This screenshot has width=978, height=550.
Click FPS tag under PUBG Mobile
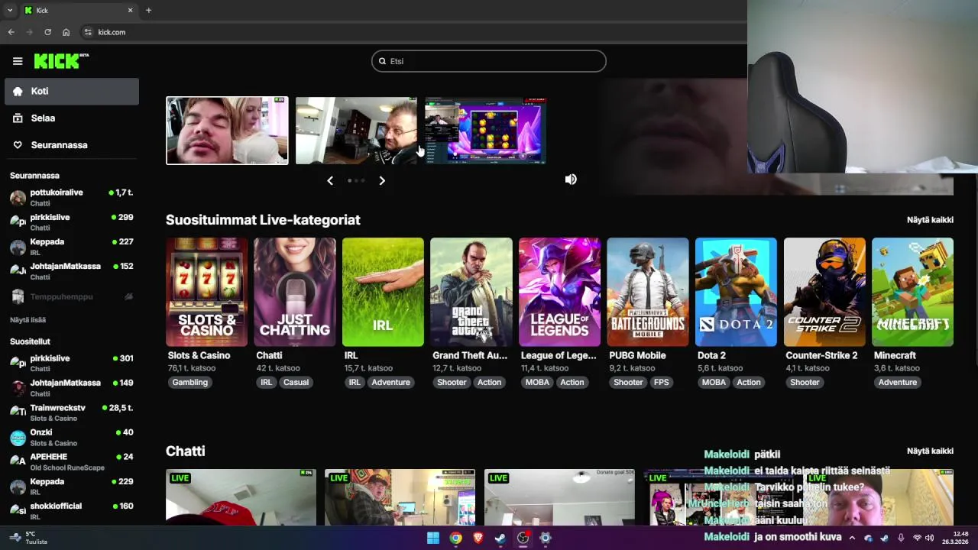661,383
